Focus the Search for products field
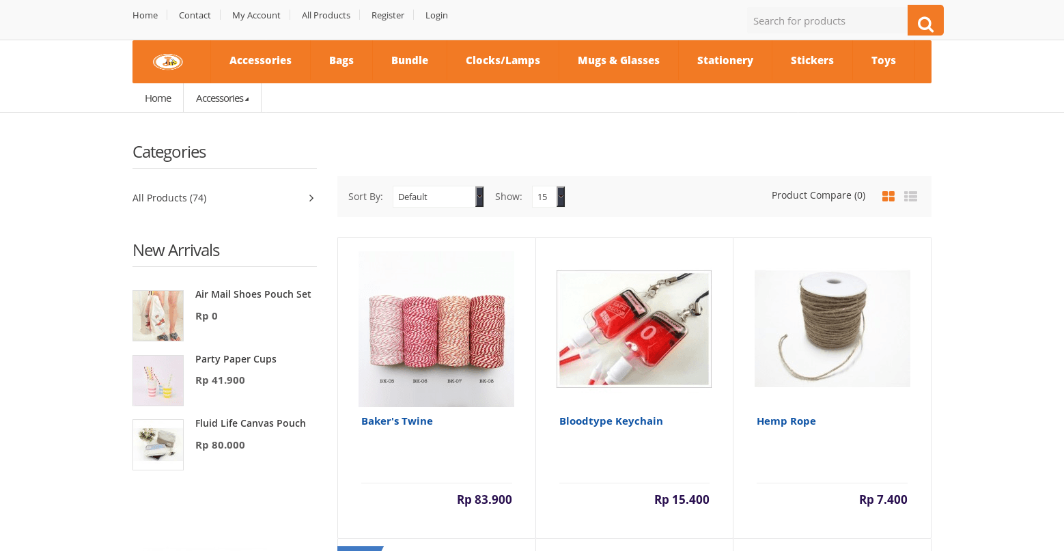1064x551 pixels. pyautogui.click(x=827, y=20)
